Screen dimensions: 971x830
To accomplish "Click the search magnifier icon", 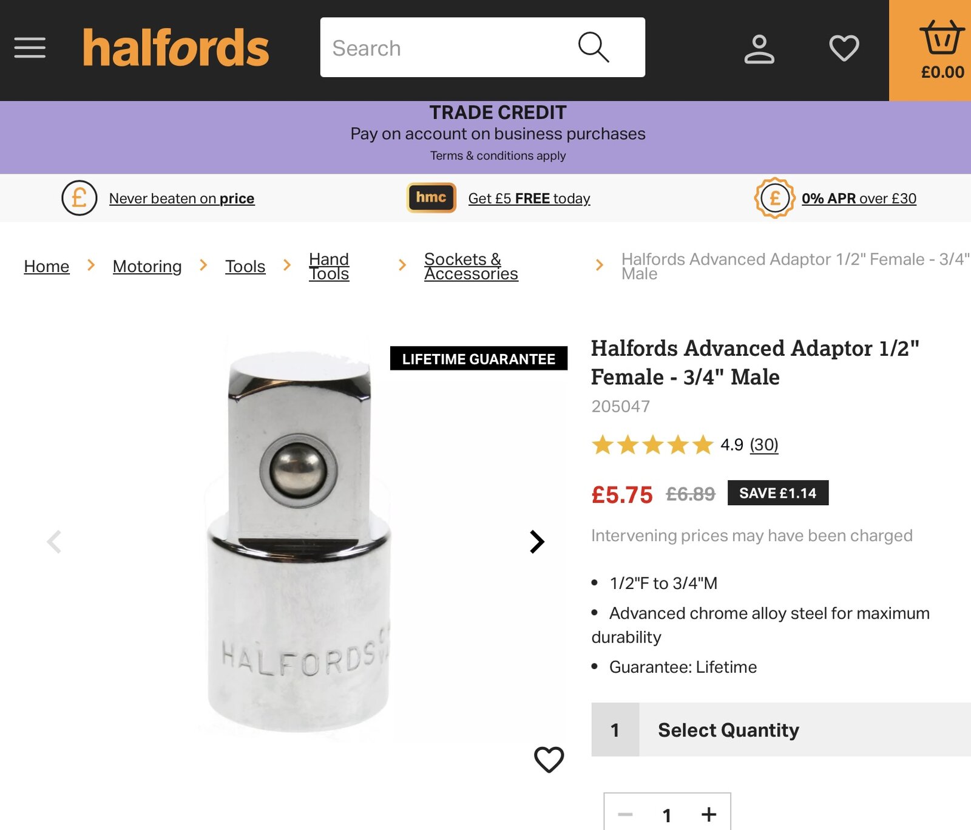I will click(593, 47).
